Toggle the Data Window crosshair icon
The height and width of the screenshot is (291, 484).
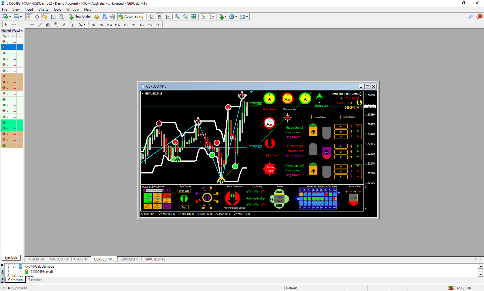(37, 17)
